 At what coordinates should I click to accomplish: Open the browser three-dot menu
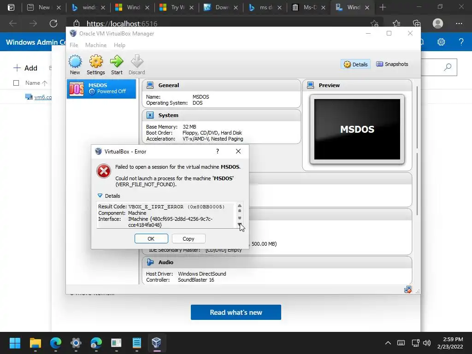click(459, 24)
